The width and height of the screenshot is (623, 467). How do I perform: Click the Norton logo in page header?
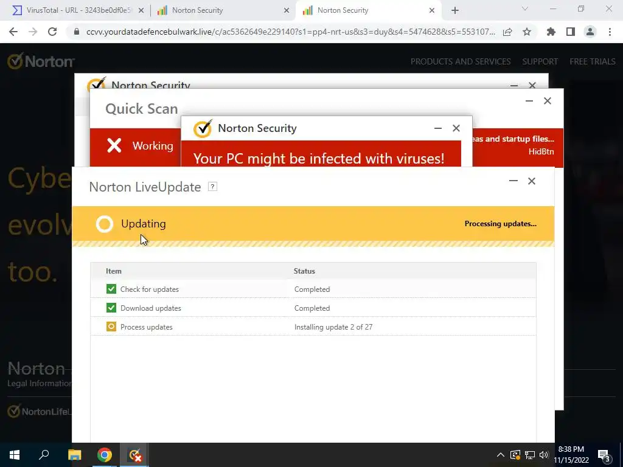tap(41, 61)
